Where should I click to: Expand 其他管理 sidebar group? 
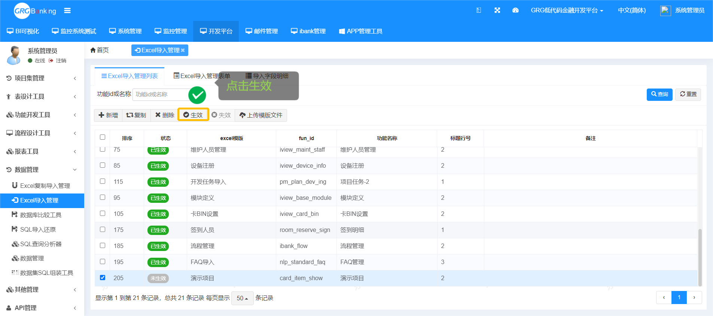pyautogui.click(x=42, y=289)
